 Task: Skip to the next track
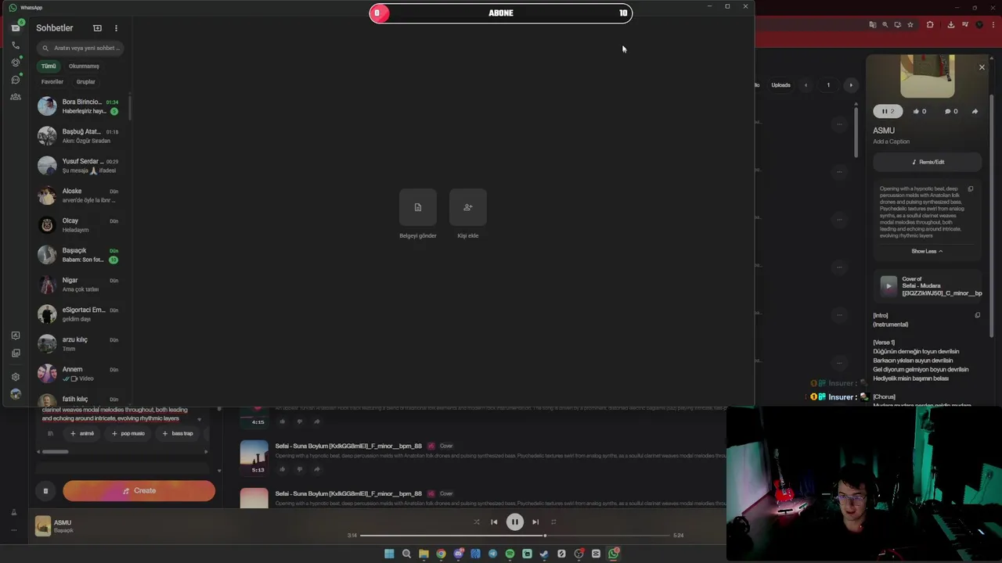click(x=535, y=522)
